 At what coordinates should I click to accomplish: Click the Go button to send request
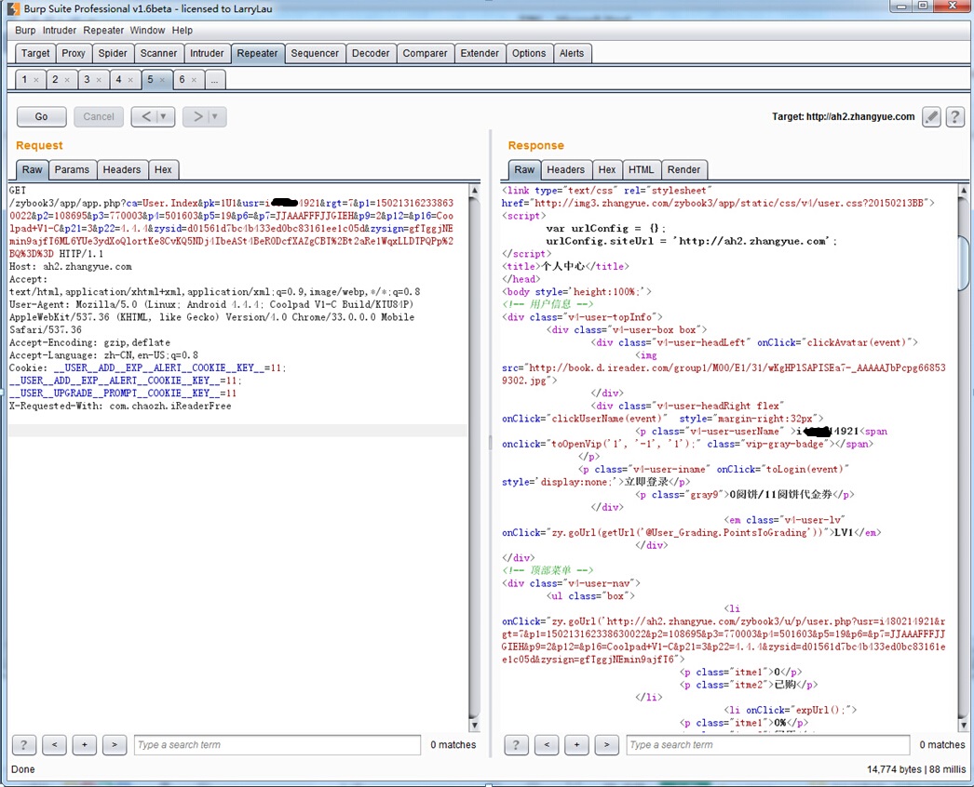(42, 116)
